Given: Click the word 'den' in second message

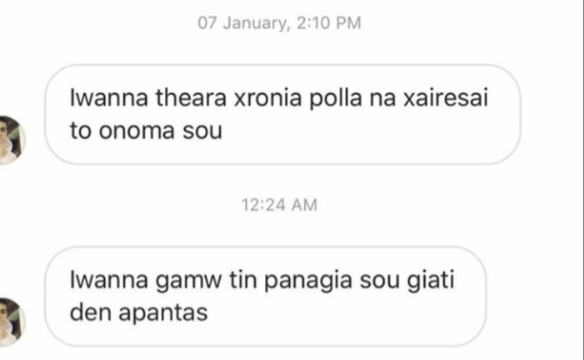Looking at the screenshot, I should click(x=90, y=313).
